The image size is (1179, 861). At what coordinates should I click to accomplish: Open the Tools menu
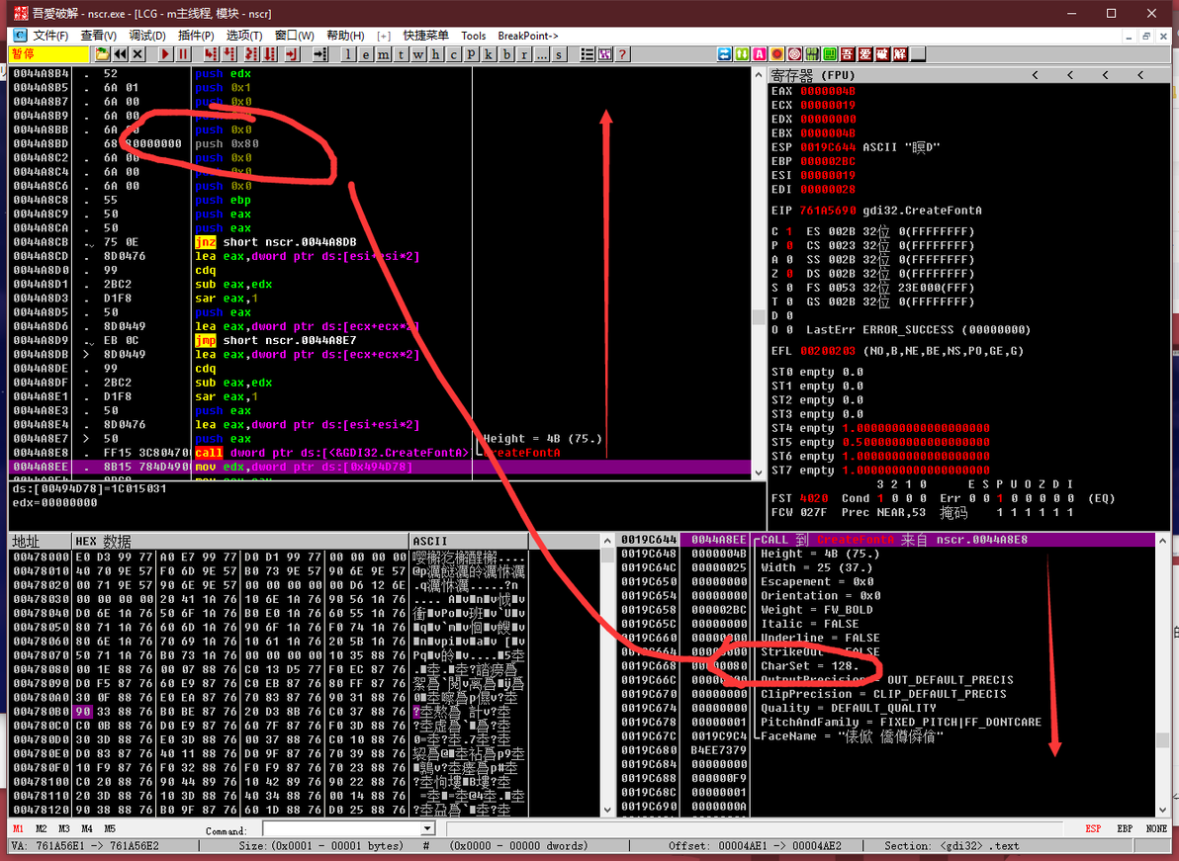474,36
